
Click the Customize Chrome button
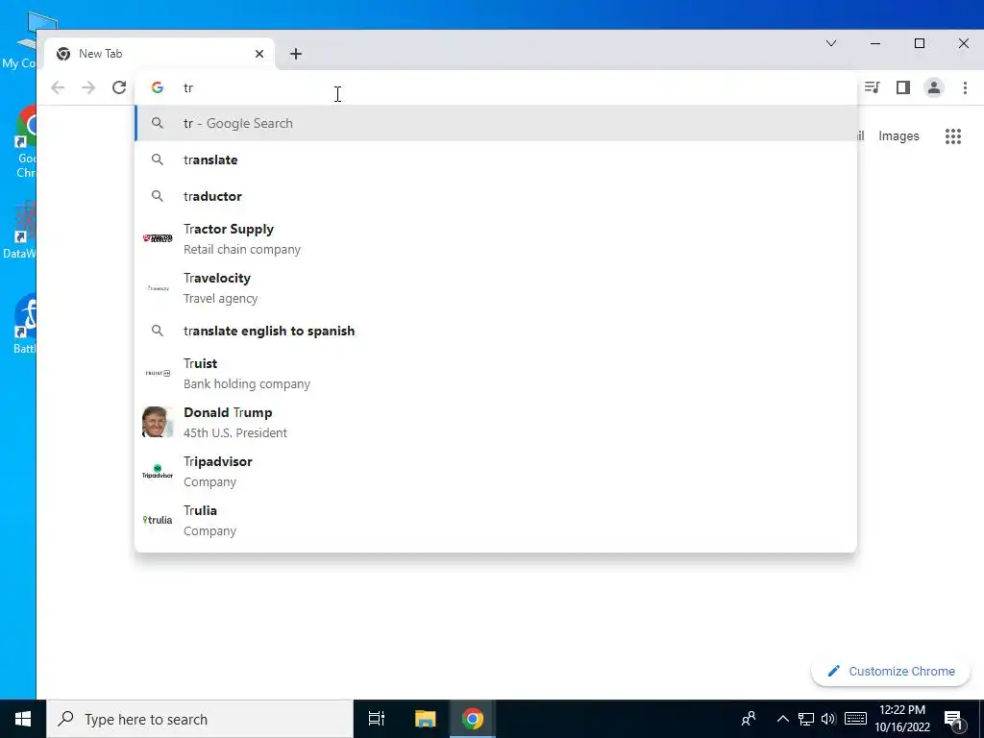(x=891, y=672)
